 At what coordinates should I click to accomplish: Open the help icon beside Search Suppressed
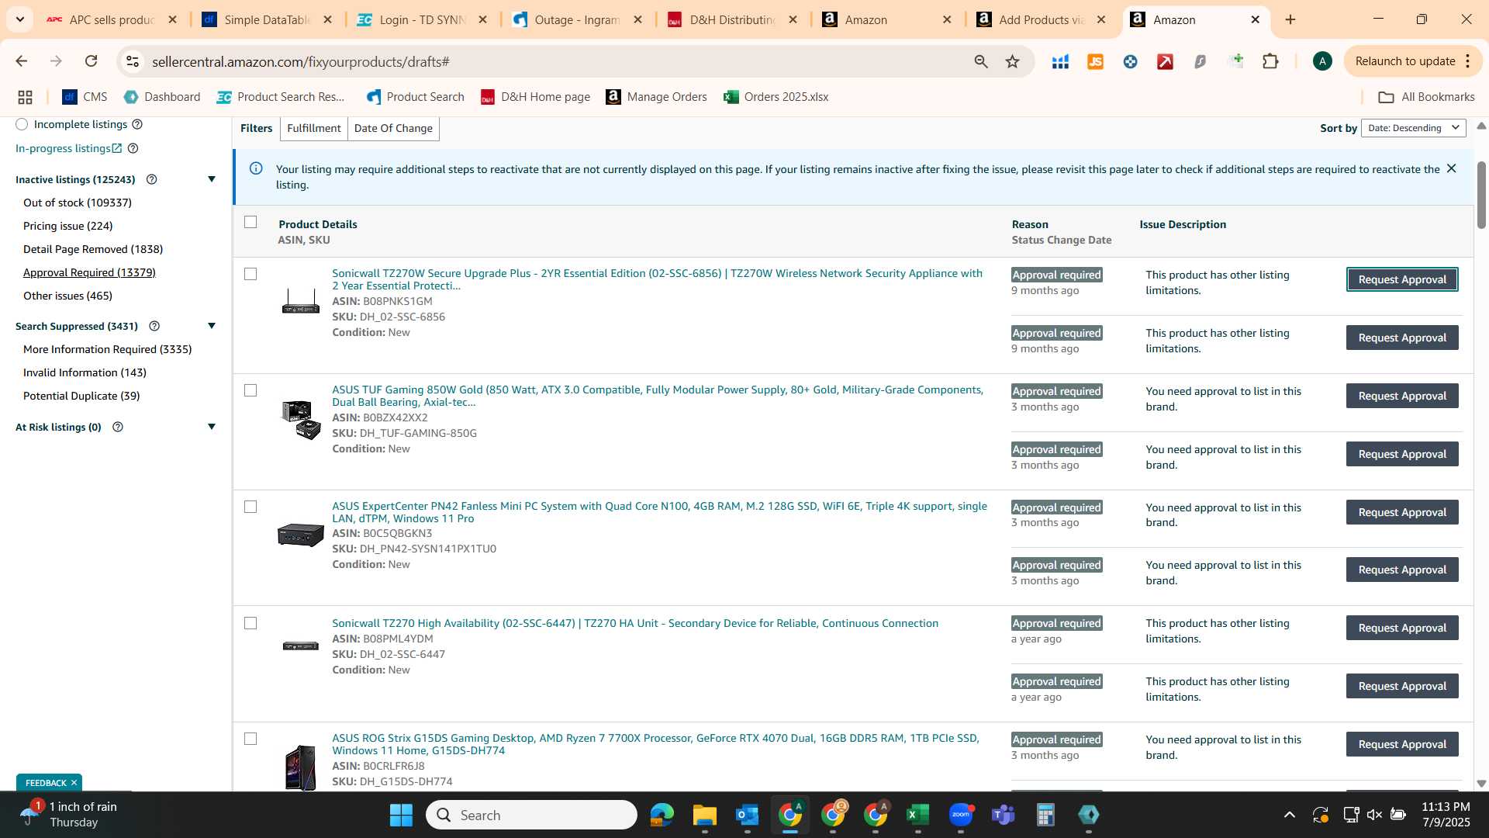[154, 326]
